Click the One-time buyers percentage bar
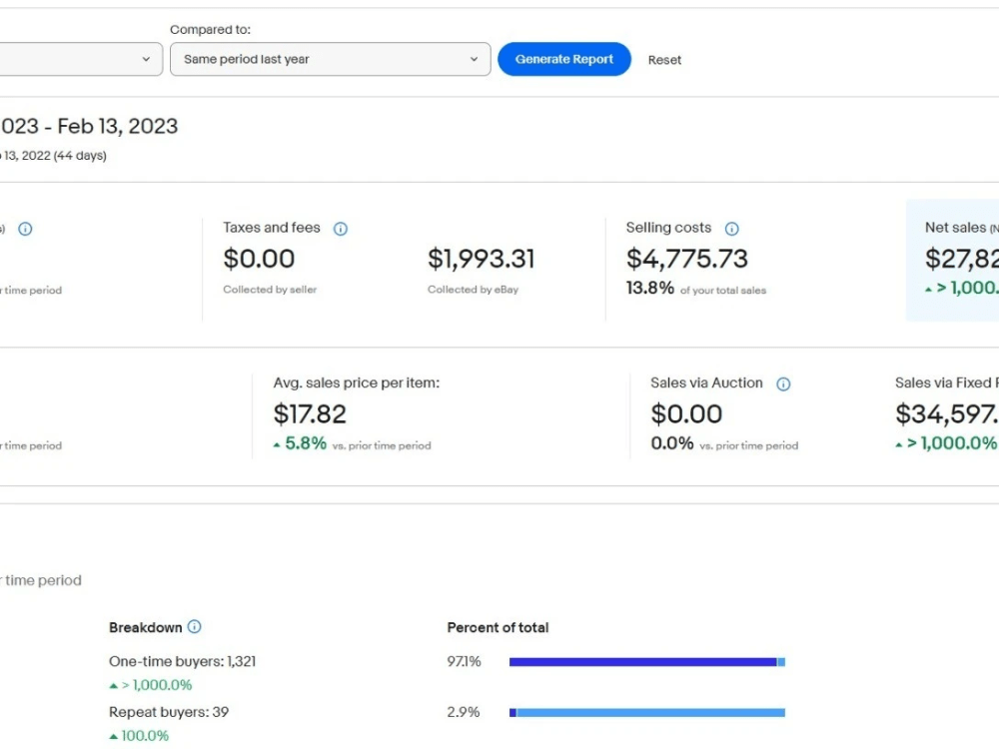The width and height of the screenshot is (999, 749). point(646,662)
